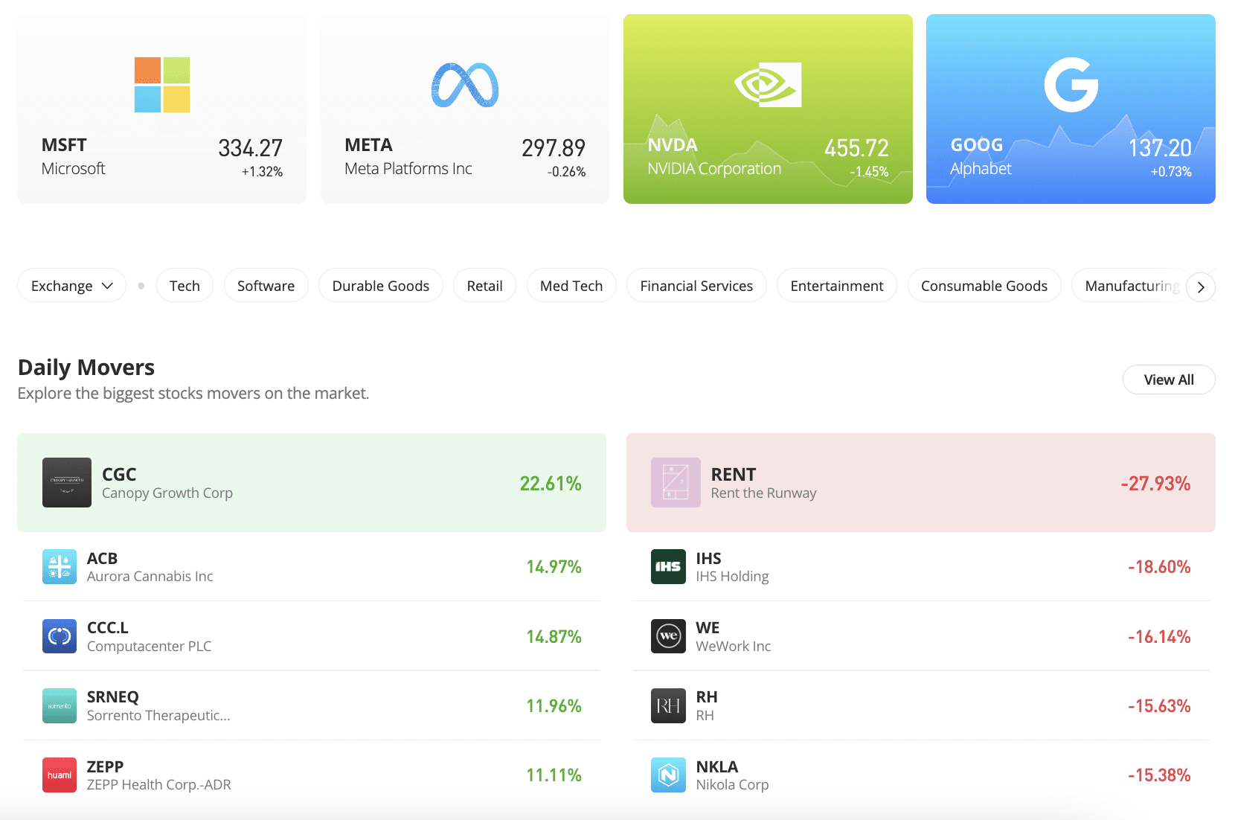Click the Rent the Runway logo
Image resolution: width=1235 pixels, height=820 pixels.
pos(676,482)
